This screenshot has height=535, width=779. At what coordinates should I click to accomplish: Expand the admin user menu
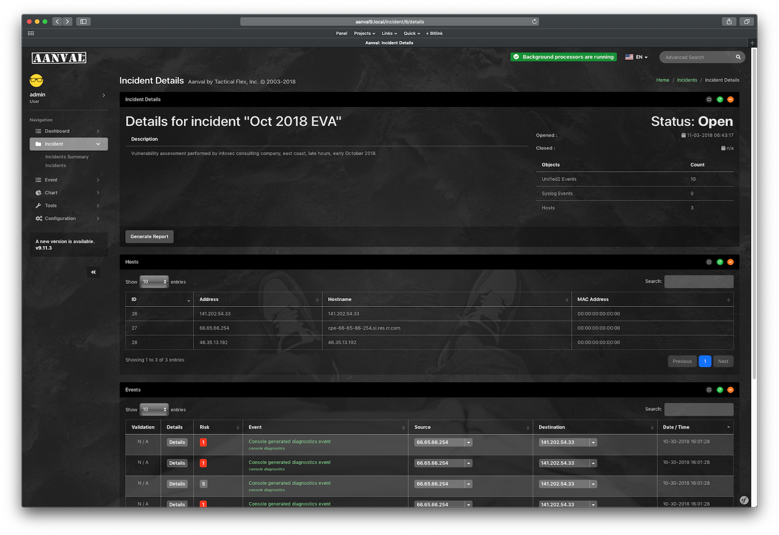[x=104, y=95]
